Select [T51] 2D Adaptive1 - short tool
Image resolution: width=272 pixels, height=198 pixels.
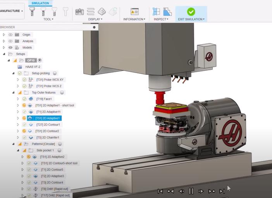pyautogui.click(x=55, y=105)
